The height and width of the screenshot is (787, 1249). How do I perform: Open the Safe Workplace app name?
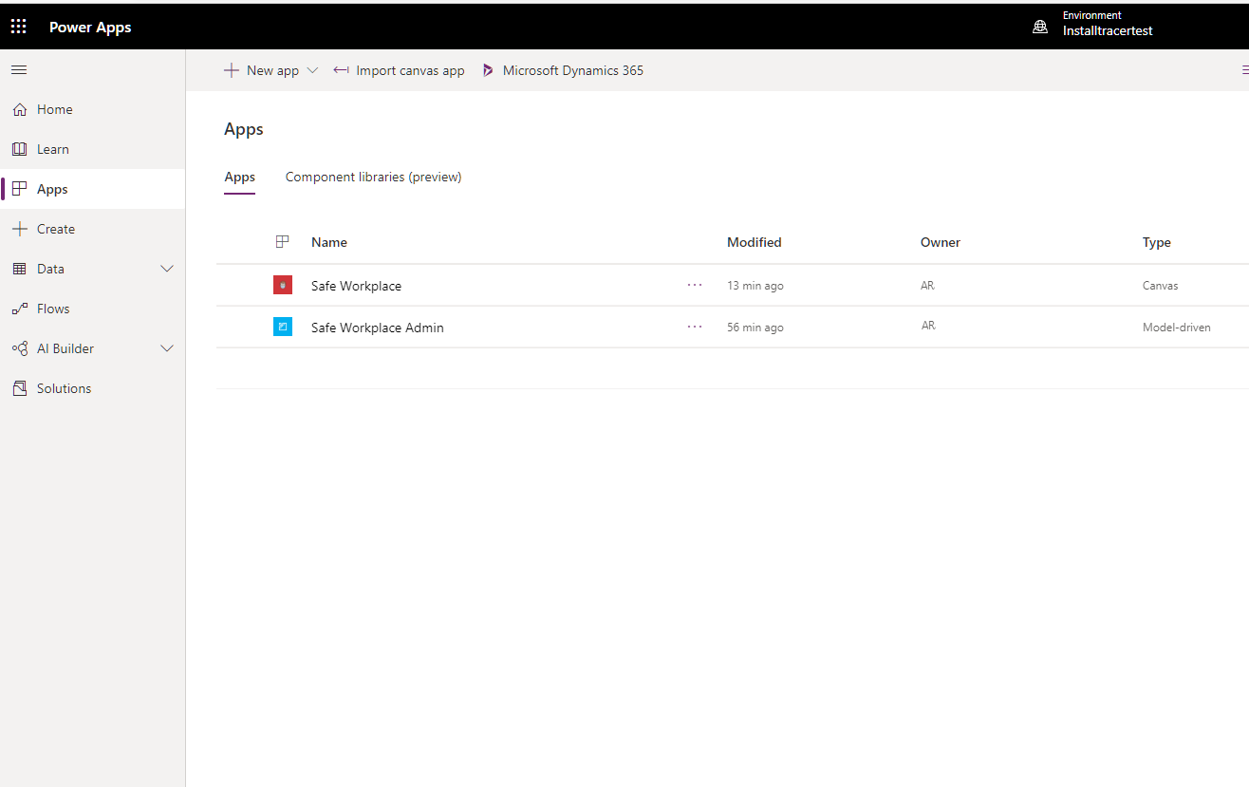coord(356,286)
